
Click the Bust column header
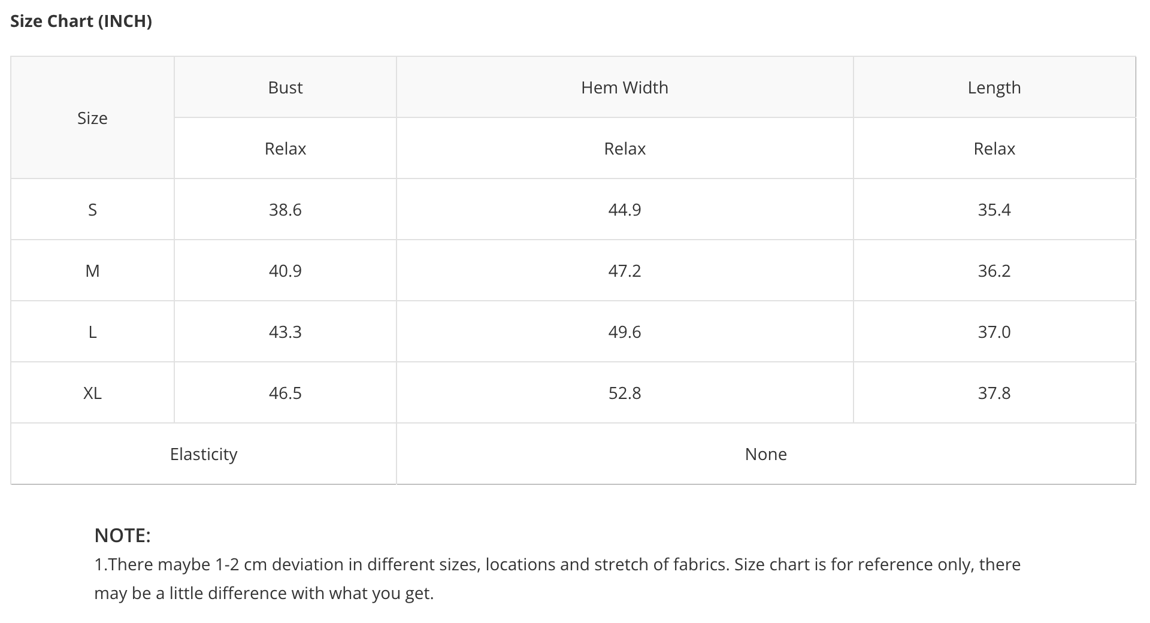(x=285, y=87)
